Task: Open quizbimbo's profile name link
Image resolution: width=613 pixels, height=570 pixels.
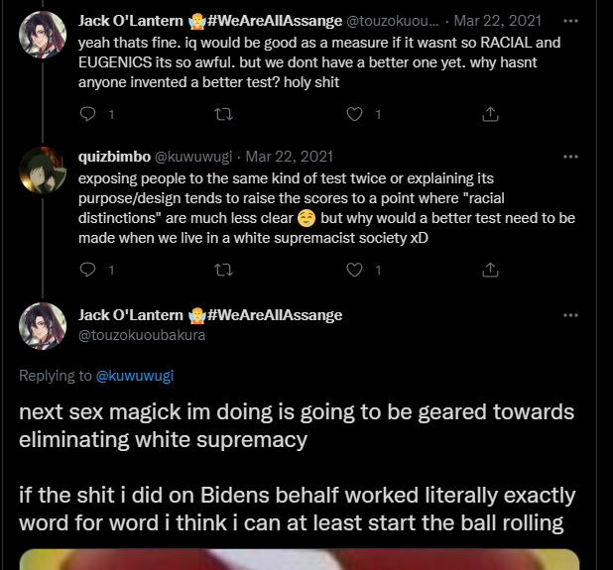Action: pos(112,156)
